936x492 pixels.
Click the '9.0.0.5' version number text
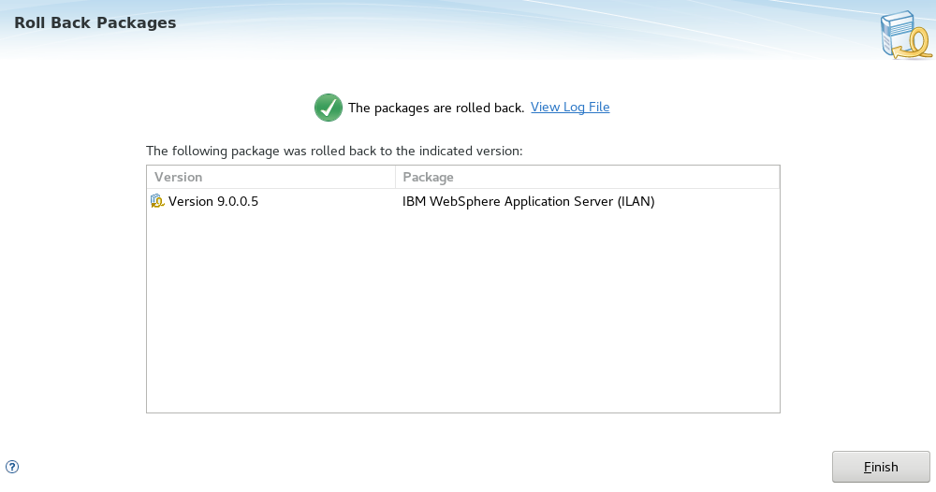click(x=238, y=202)
